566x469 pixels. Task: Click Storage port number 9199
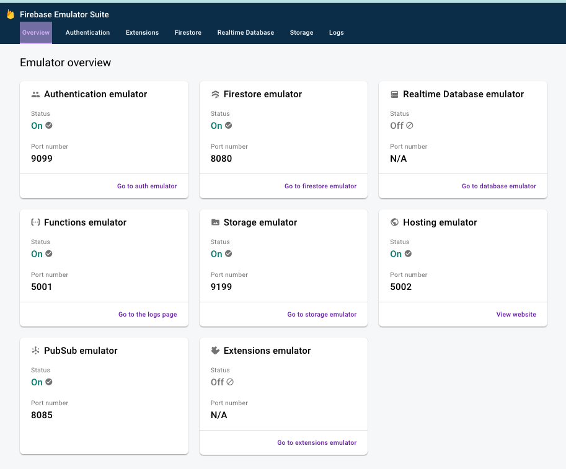pos(221,287)
